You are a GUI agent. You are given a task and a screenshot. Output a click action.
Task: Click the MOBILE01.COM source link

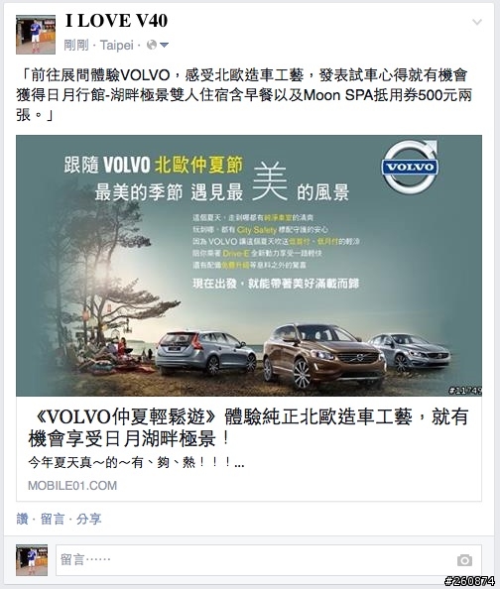(72, 485)
